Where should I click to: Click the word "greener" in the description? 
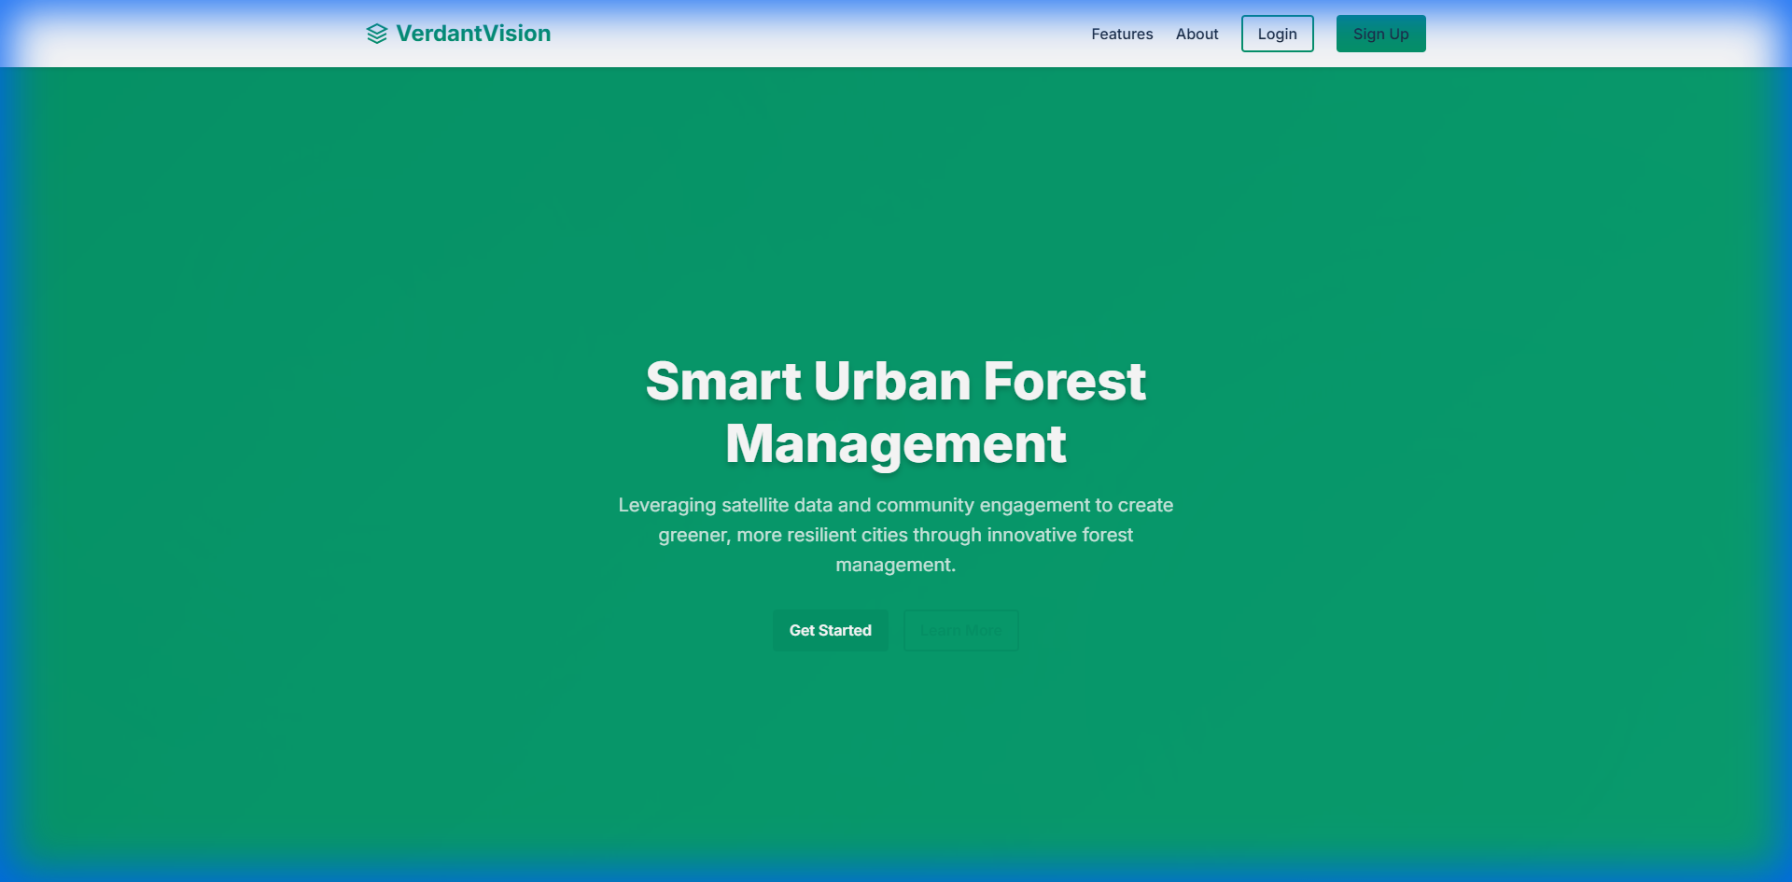point(693,535)
